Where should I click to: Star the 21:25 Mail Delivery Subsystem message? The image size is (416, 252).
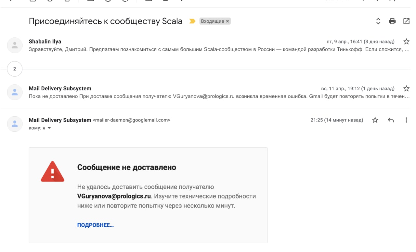coord(375,120)
